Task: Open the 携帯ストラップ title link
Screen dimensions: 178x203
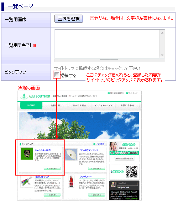Action: pos(42,177)
